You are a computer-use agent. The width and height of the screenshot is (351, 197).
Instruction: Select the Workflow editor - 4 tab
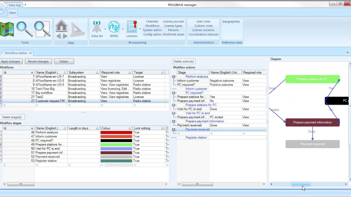coord(18,53)
